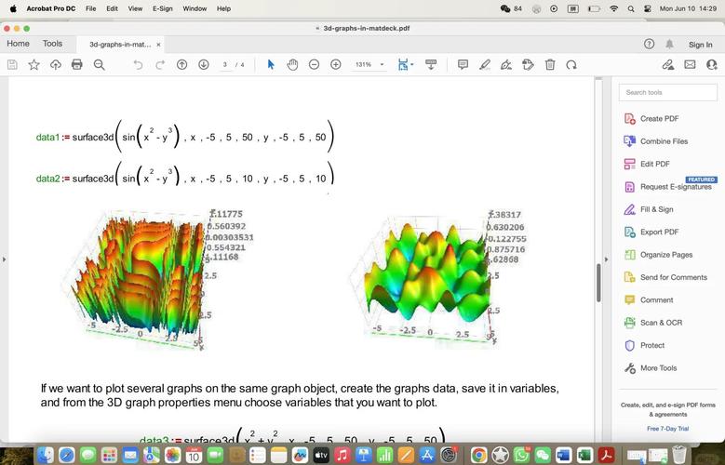Select the arrow selection tool
This screenshot has height=465, width=725.
[x=271, y=64]
